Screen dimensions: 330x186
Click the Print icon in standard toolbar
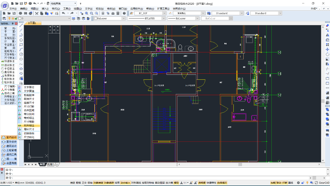tap(21, 13)
